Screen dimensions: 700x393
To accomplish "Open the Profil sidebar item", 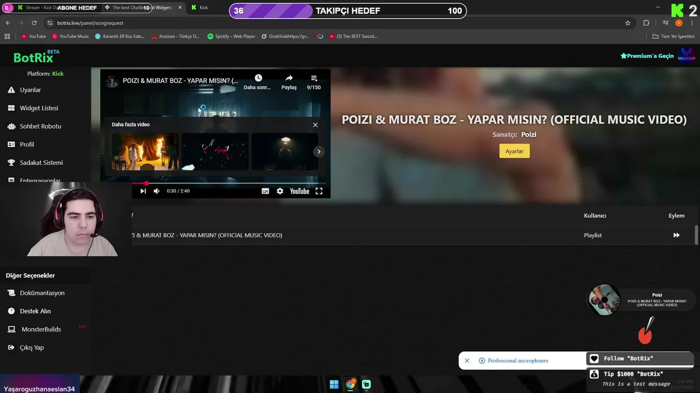I will pyautogui.click(x=27, y=145).
